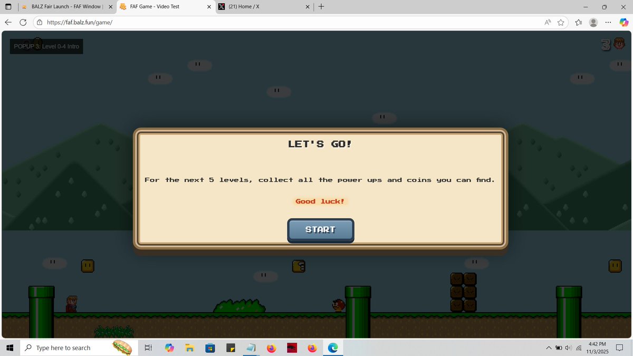Open Firefox icon next to Edge
Viewport: 633px width, 356px height.
(312, 348)
